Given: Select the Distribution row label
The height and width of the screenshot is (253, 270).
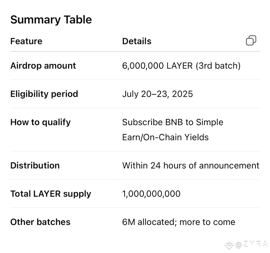Looking at the screenshot, I should (x=35, y=166).
